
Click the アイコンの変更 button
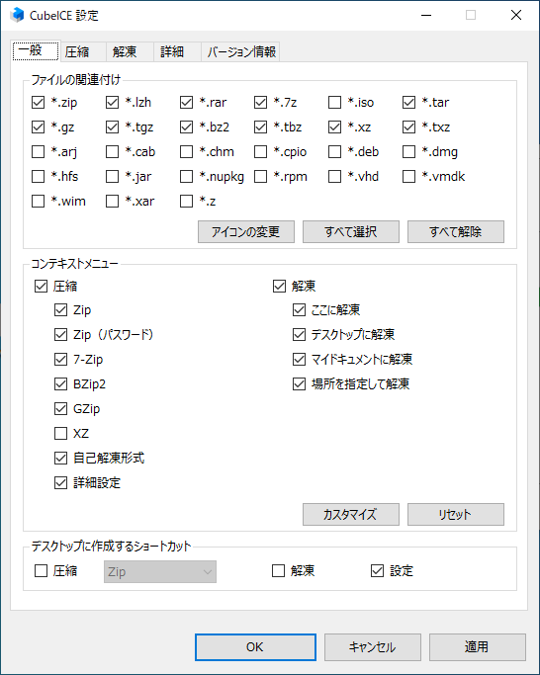click(x=246, y=232)
